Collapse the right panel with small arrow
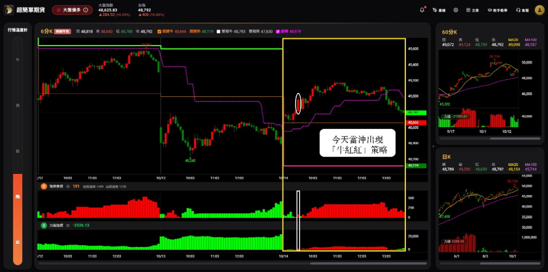Image resolution: width=548 pixels, height=272 pixels. point(433,146)
